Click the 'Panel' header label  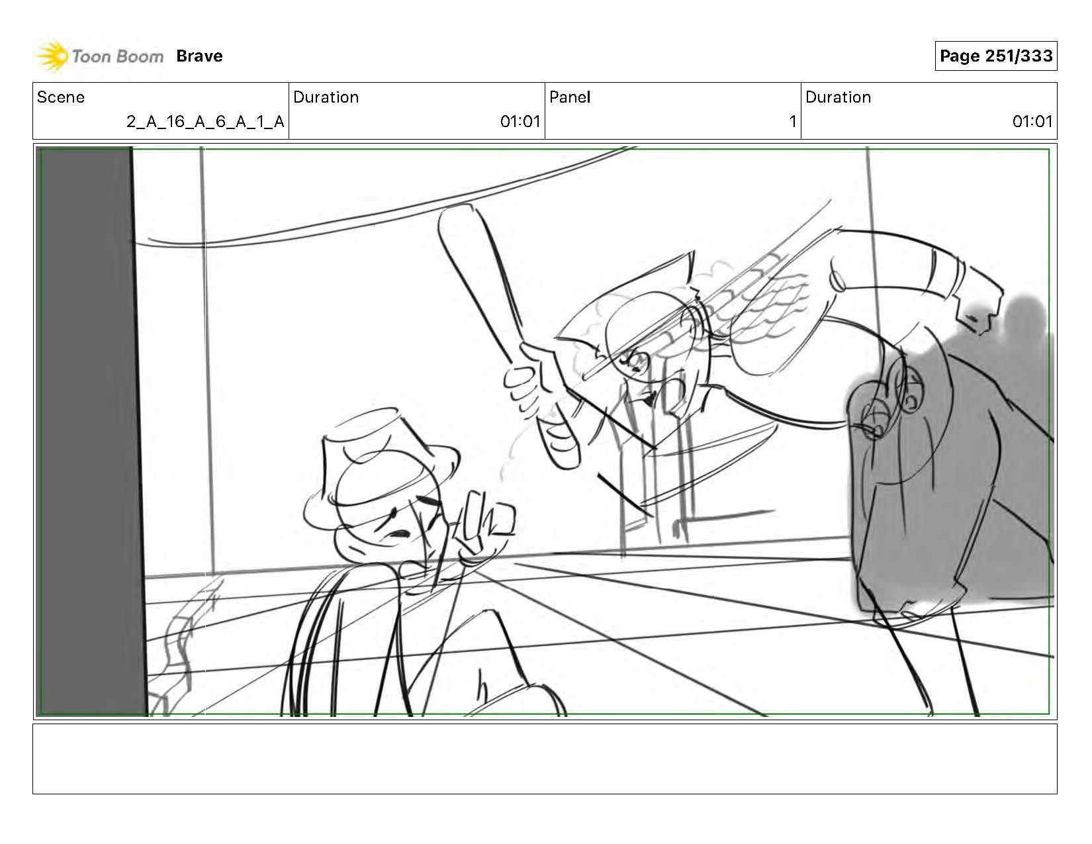pos(569,97)
